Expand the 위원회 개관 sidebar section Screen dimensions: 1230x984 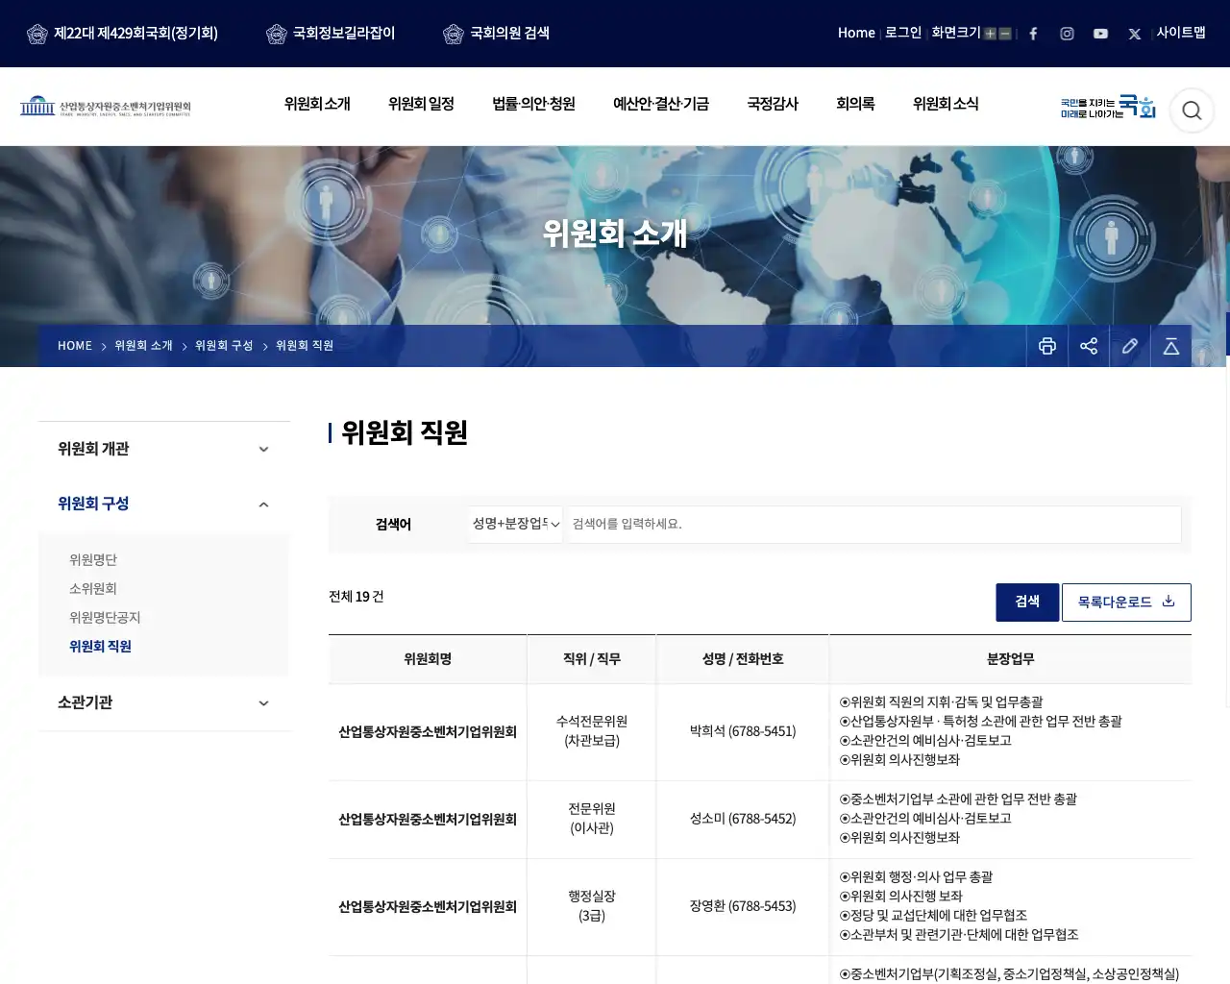coord(164,449)
